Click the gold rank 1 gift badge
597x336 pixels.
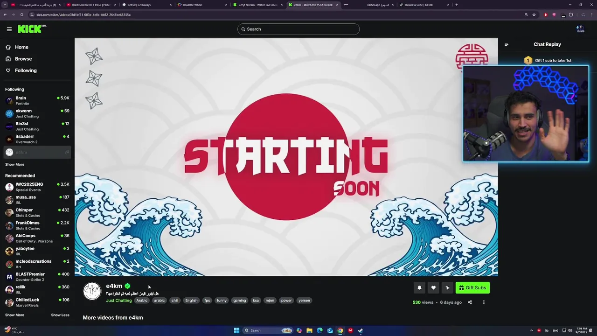[x=528, y=60]
